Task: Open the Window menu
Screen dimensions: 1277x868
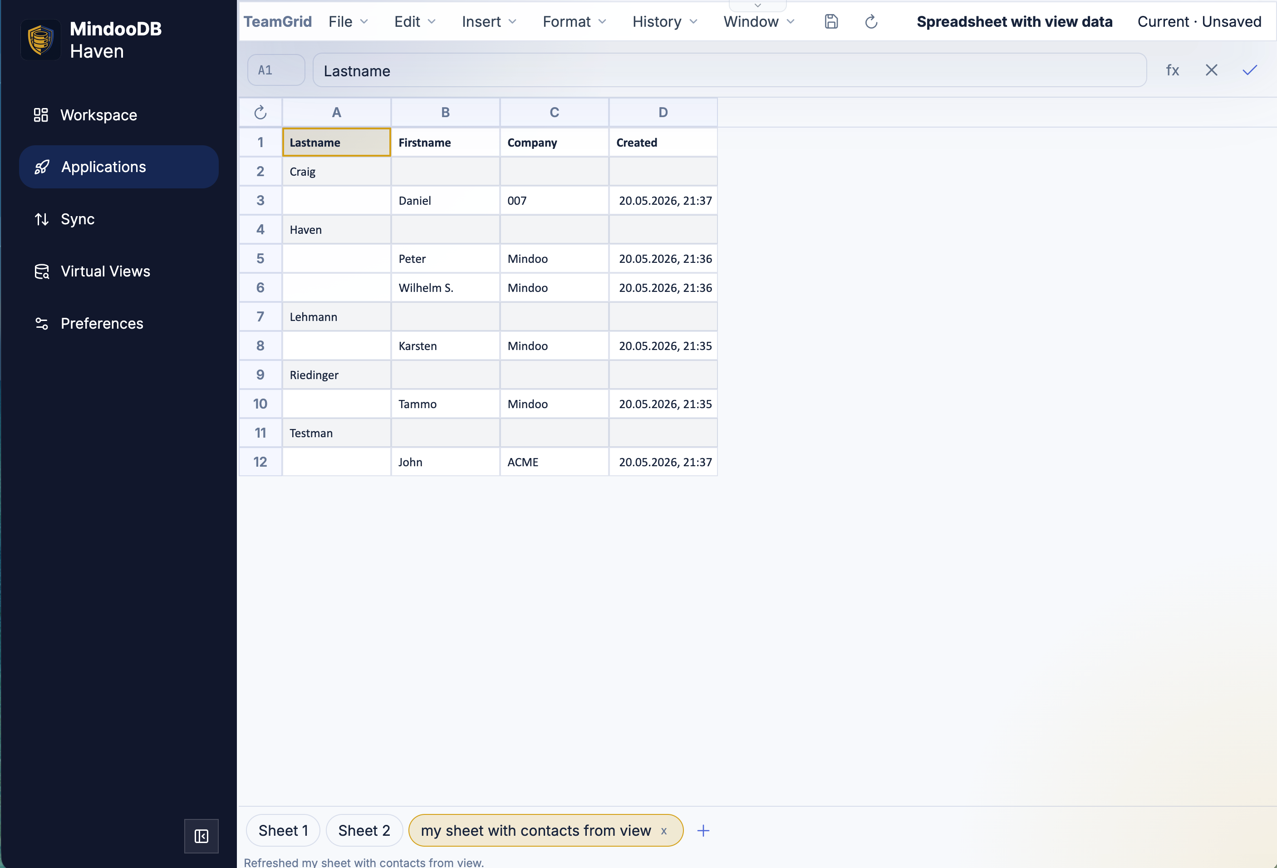Action: pos(759,22)
